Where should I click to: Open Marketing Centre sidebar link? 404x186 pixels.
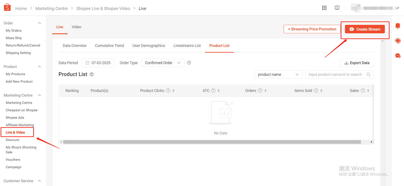click(19, 103)
